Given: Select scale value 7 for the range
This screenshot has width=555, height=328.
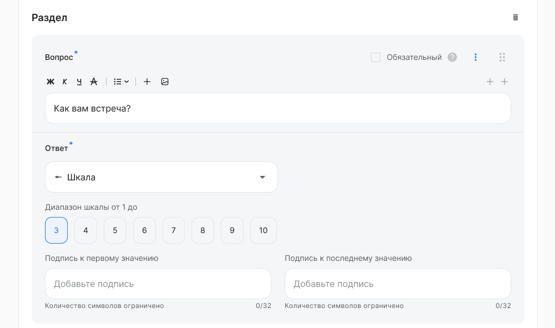Looking at the screenshot, I should [173, 230].
